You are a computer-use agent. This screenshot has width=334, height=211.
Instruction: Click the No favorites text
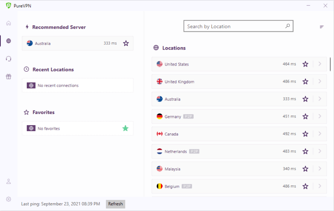(x=49, y=128)
